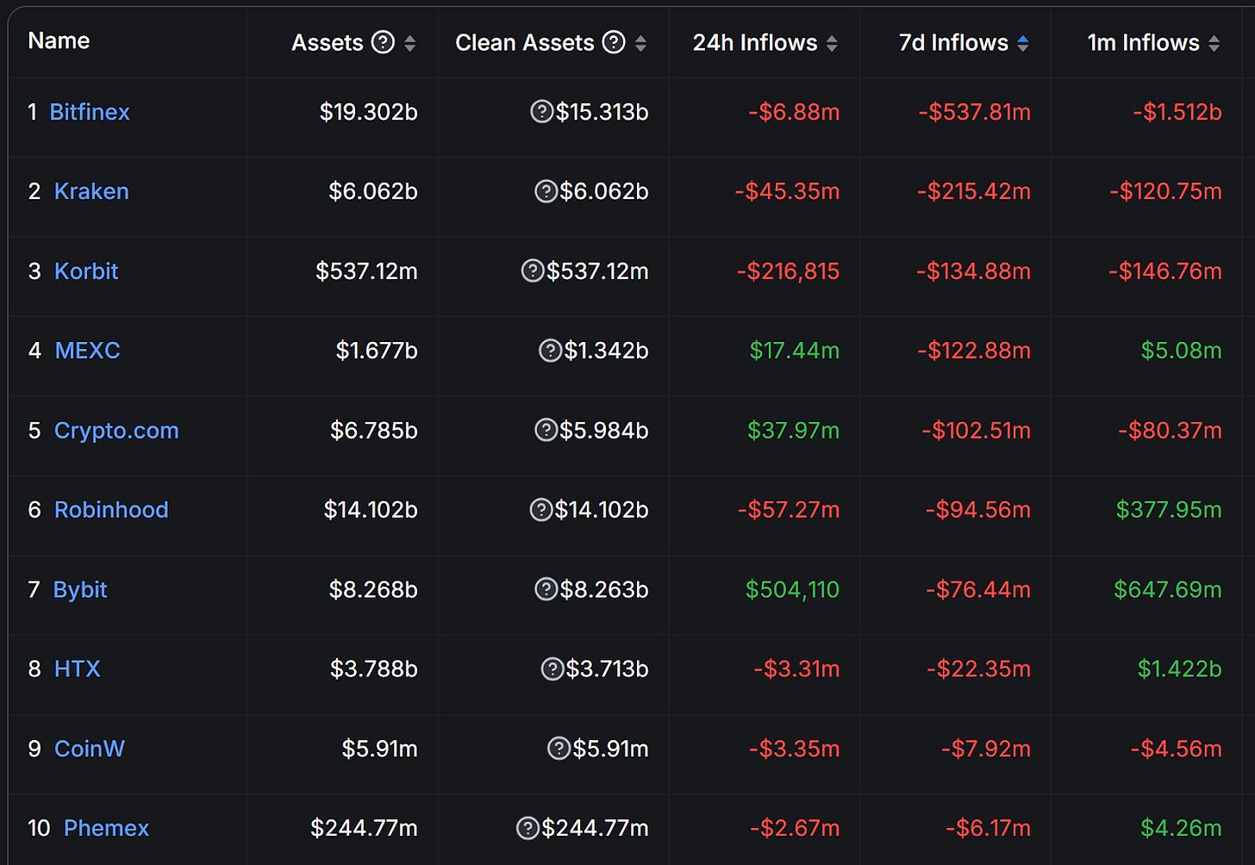
Task: Select Crypto.com 24h inflow $37.97m
Action: 793,430
